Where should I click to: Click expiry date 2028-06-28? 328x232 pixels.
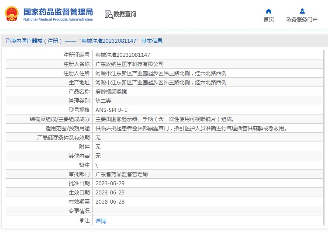click(x=110, y=202)
